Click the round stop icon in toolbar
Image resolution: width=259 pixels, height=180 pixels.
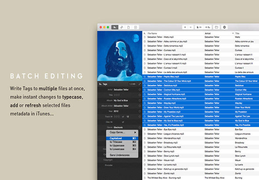[224, 27]
